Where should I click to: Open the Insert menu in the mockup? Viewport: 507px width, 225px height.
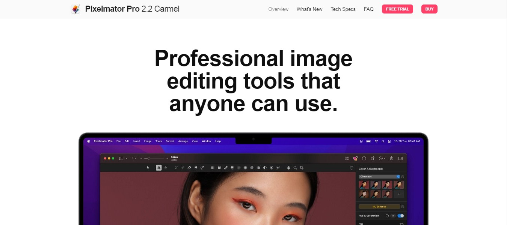pyautogui.click(x=137, y=141)
